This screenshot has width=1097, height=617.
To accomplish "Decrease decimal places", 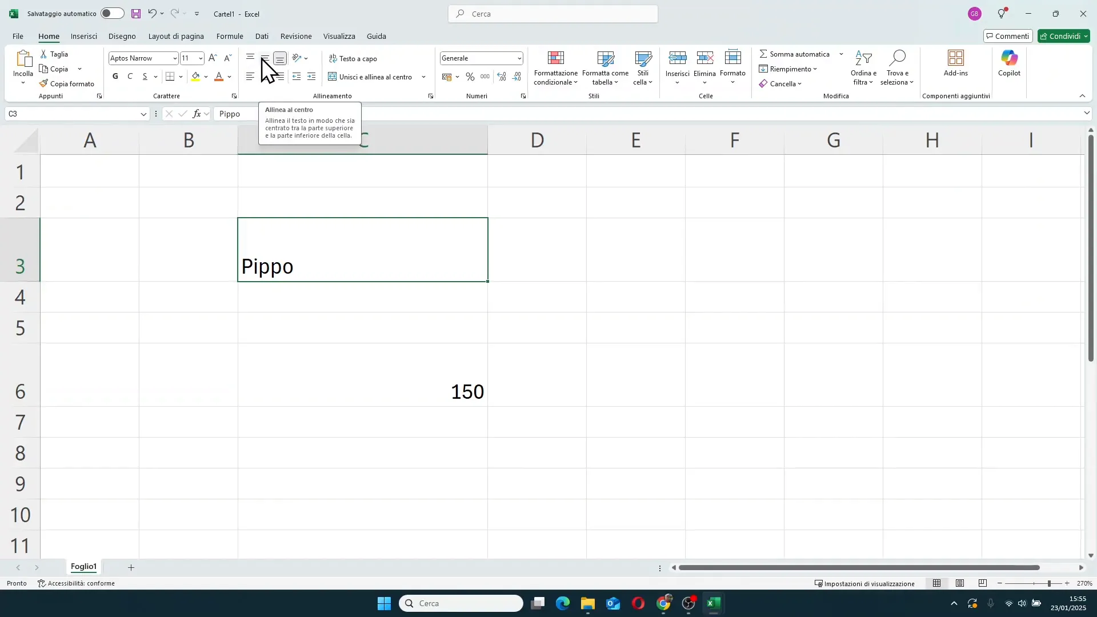I will tap(517, 77).
